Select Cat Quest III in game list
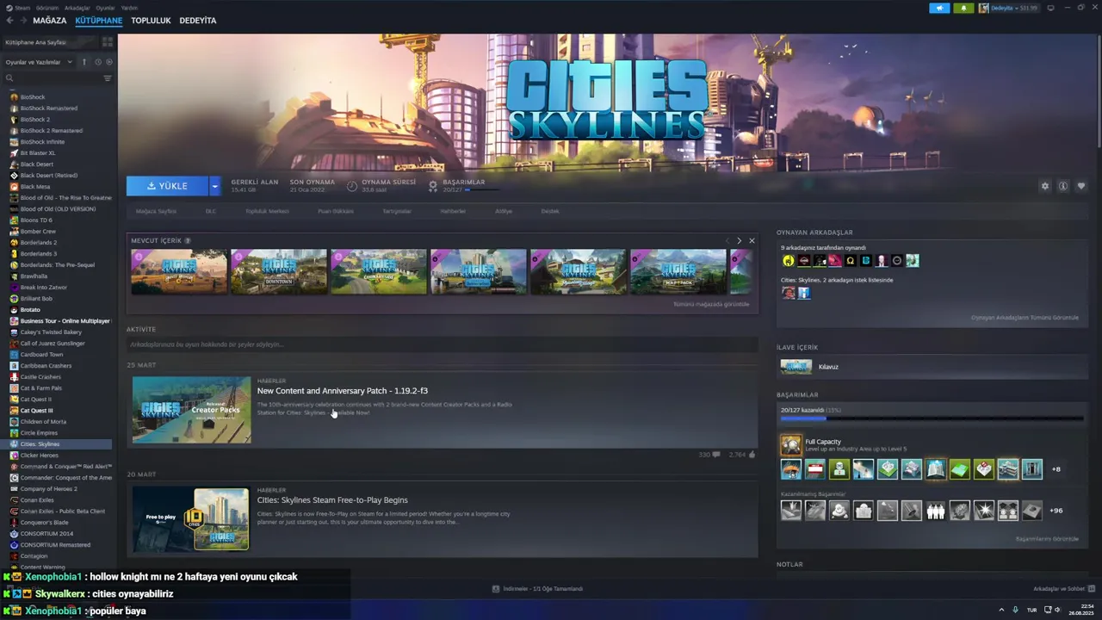Viewport: 1102px width, 620px height. 36,411
